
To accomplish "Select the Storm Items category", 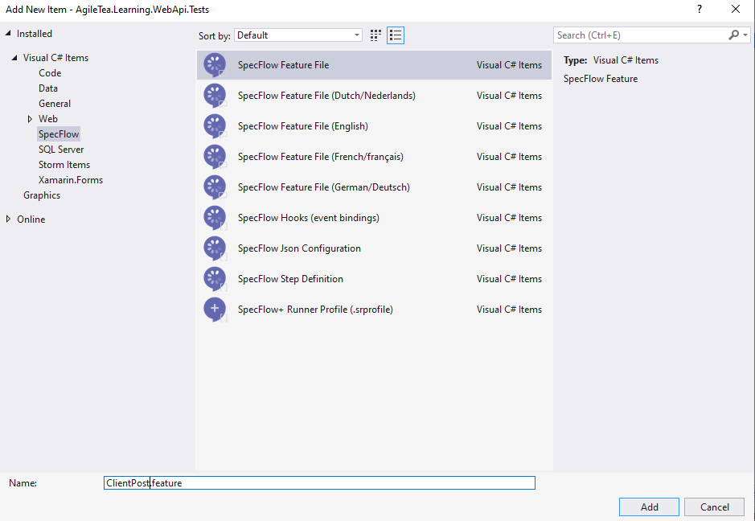I will click(64, 165).
